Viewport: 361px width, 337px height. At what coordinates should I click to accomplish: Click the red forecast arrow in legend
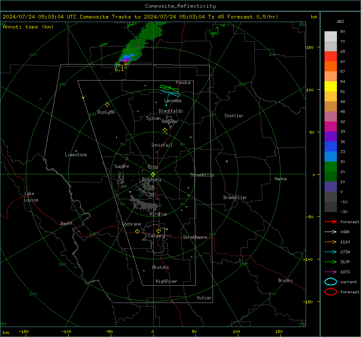coord(331,222)
